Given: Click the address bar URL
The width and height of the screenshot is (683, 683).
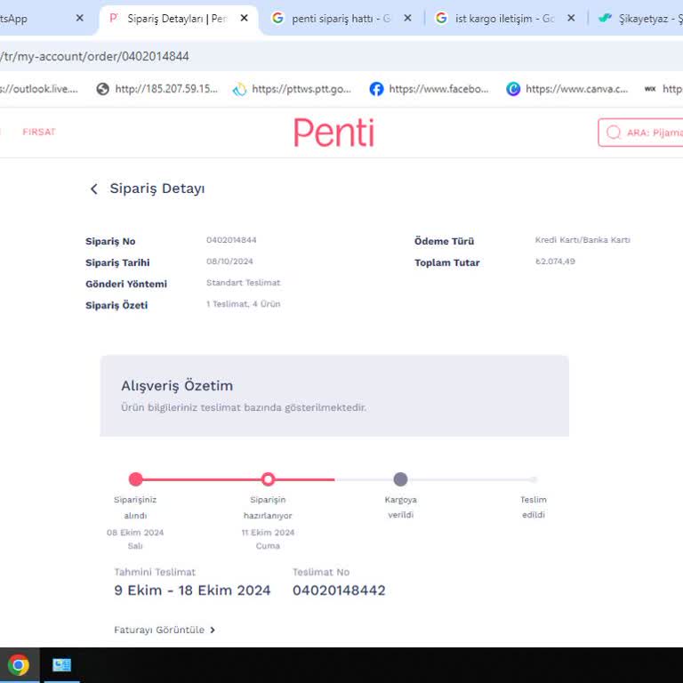Looking at the screenshot, I should point(94,57).
